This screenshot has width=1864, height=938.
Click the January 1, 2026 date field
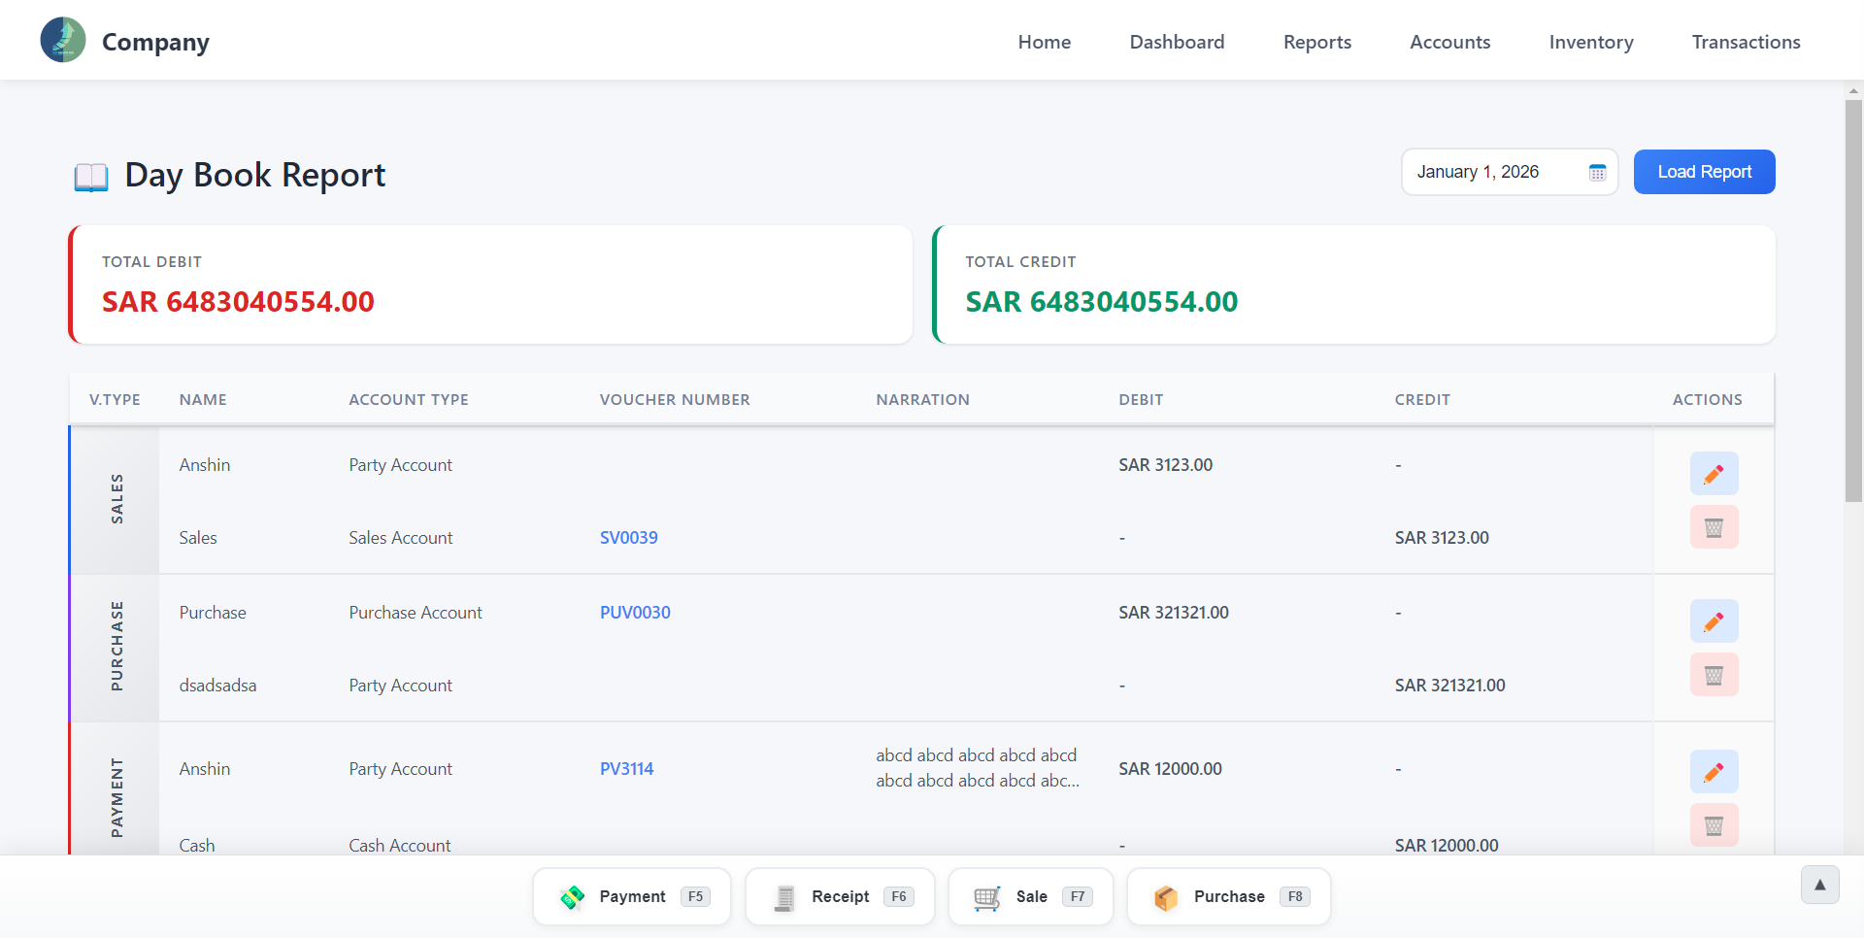(x=1510, y=172)
